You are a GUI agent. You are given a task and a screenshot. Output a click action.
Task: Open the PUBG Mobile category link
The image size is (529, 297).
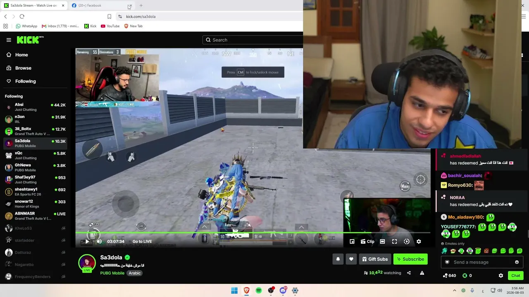coord(112,273)
